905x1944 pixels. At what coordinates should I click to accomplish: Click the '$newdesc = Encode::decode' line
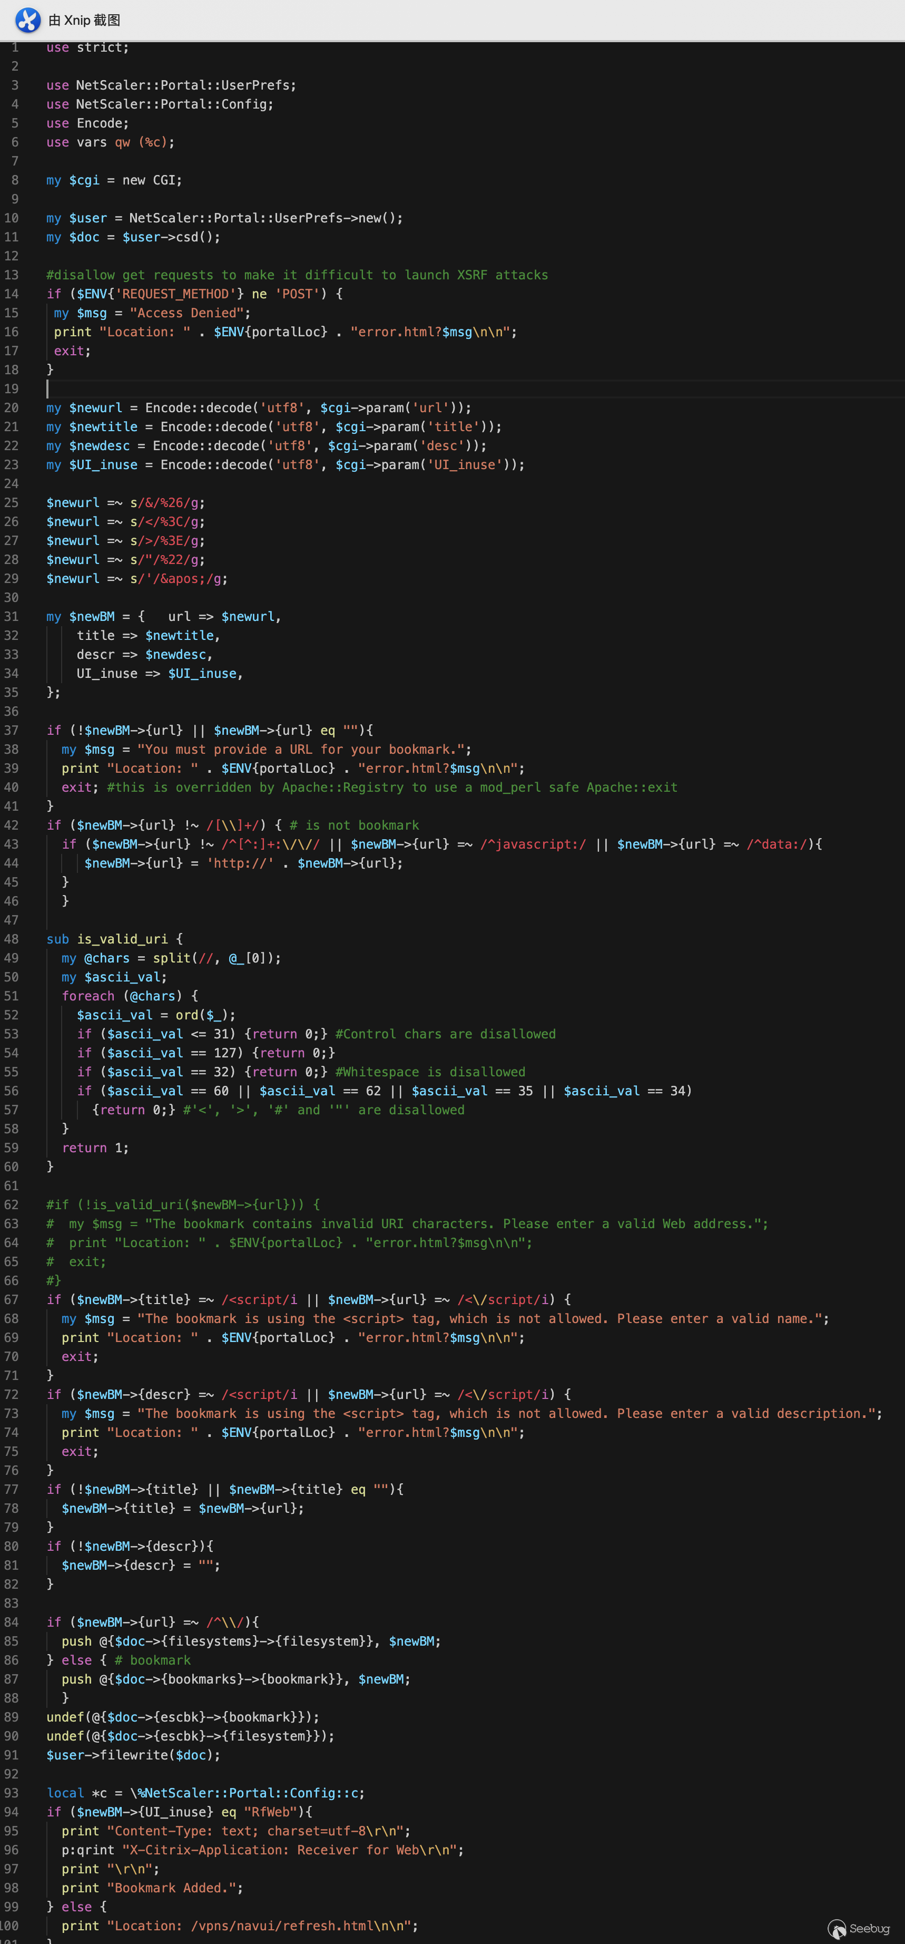tap(266, 446)
